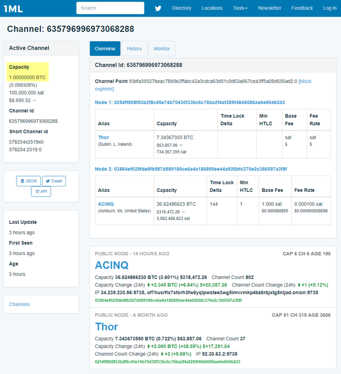341x374 pixels.
Task: Select 36.62486623 BTC capacity cell
Action: pyautogui.click(x=176, y=204)
